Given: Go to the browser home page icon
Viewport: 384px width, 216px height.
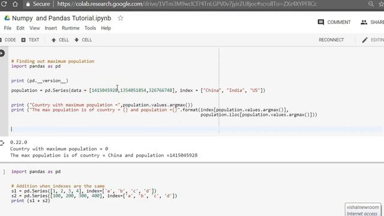Looking at the screenshot, I should point(15,4).
